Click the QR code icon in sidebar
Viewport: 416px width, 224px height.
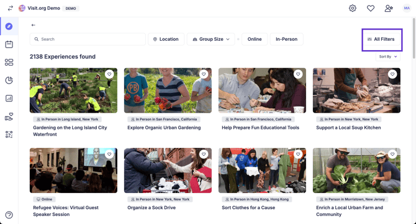click(9, 134)
